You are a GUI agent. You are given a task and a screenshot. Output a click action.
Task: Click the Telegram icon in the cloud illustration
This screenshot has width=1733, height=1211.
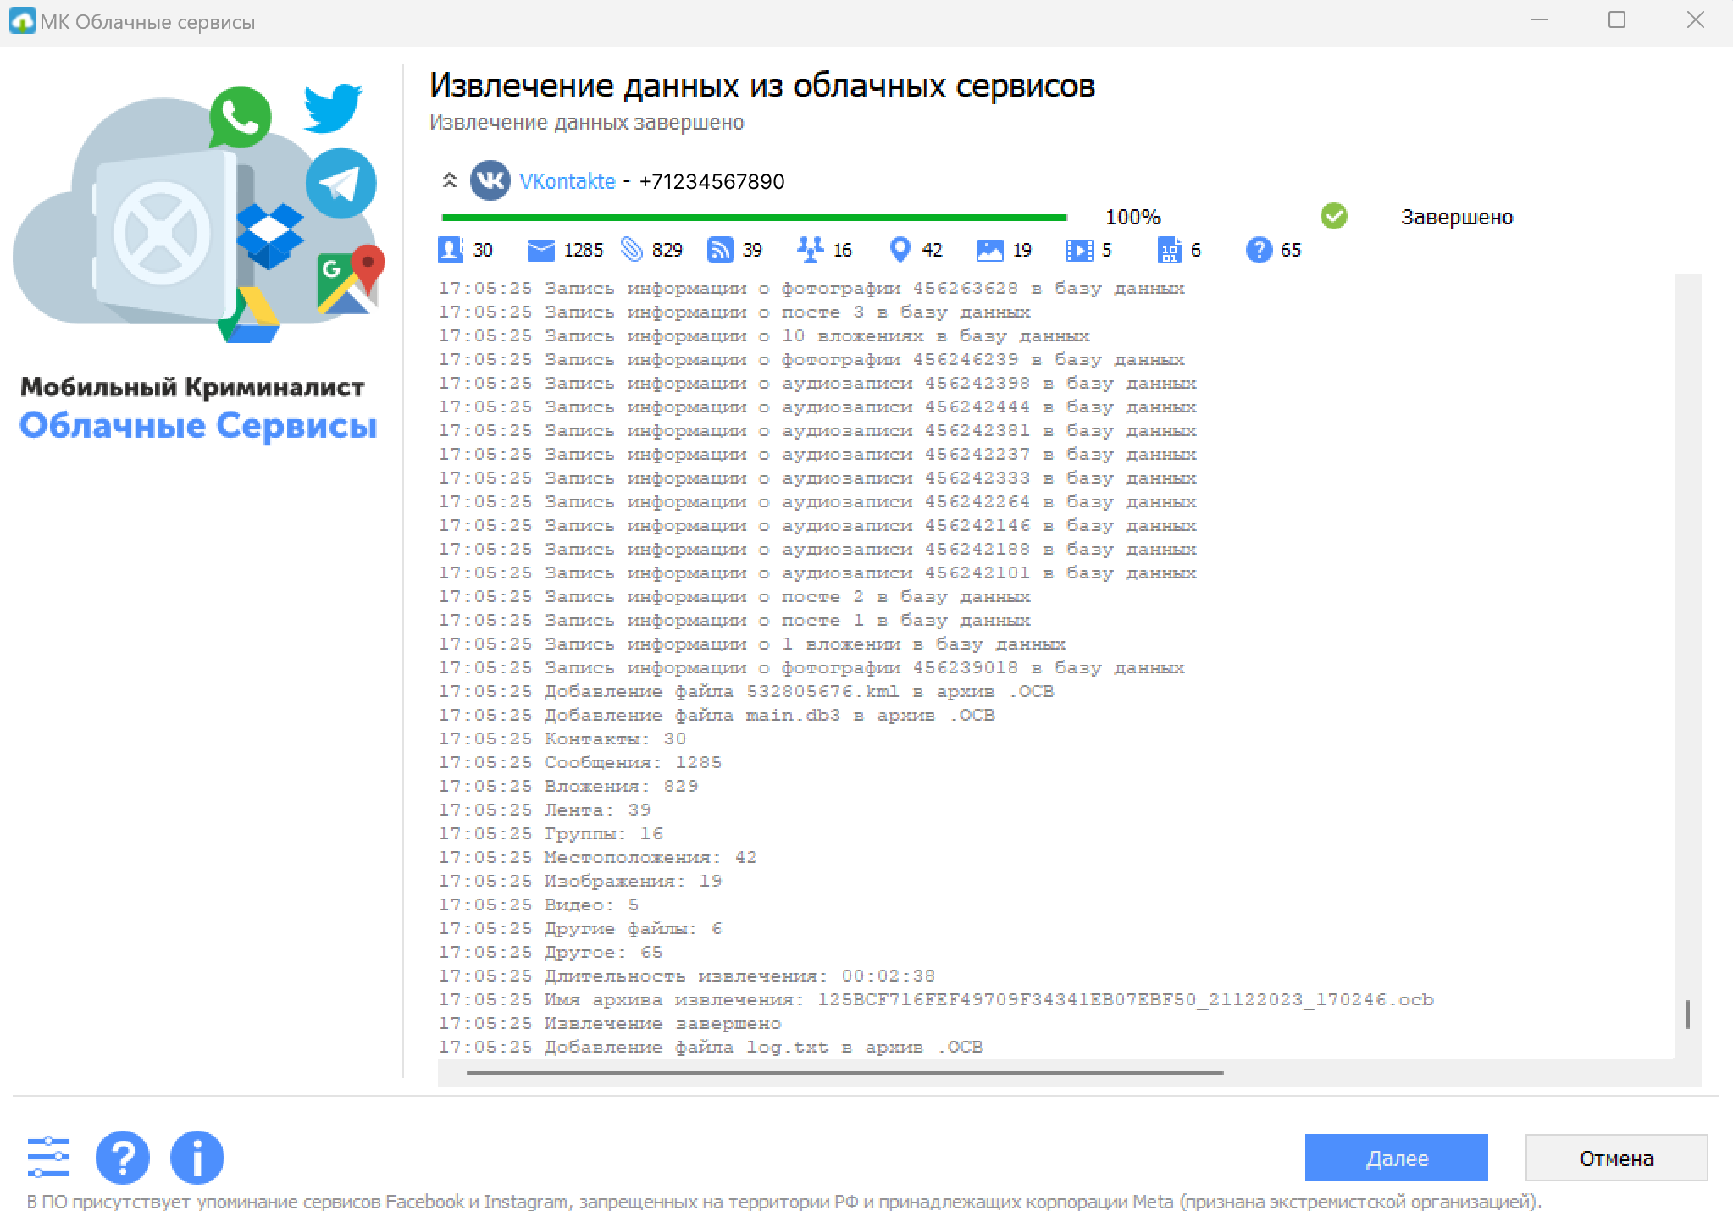341,183
